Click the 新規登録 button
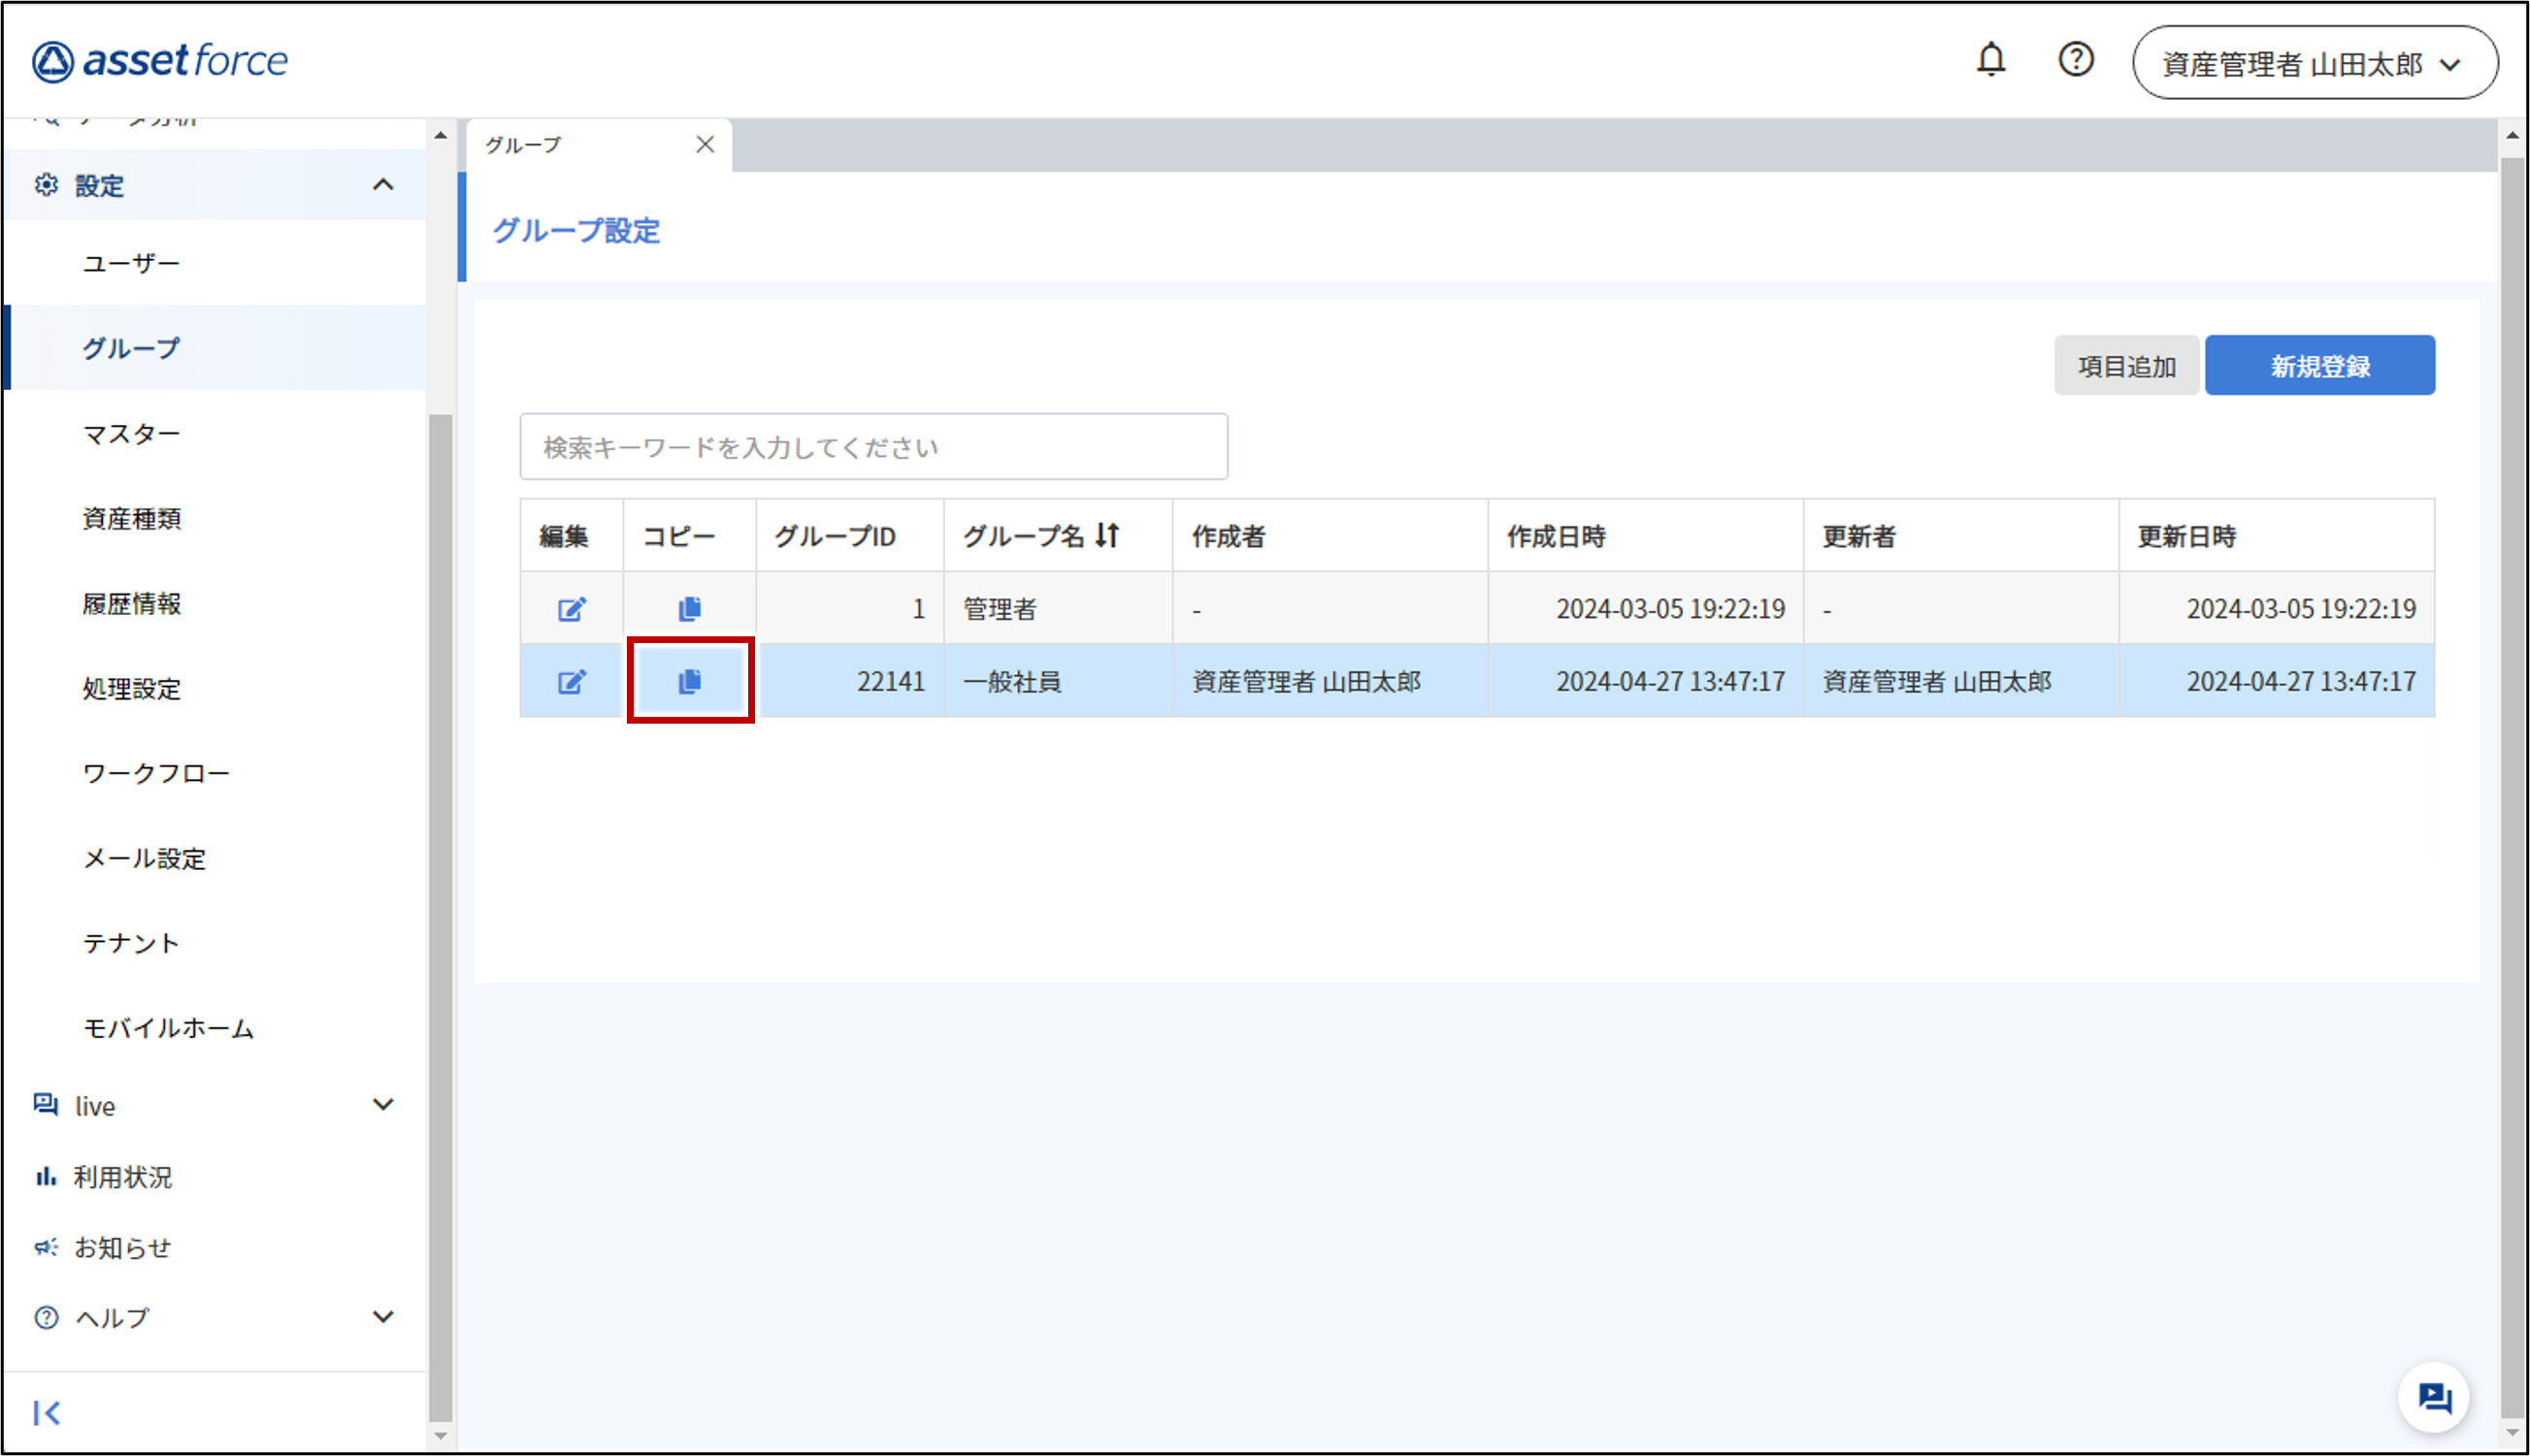Viewport: 2530px width, 1456px height. click(2320, 366)
